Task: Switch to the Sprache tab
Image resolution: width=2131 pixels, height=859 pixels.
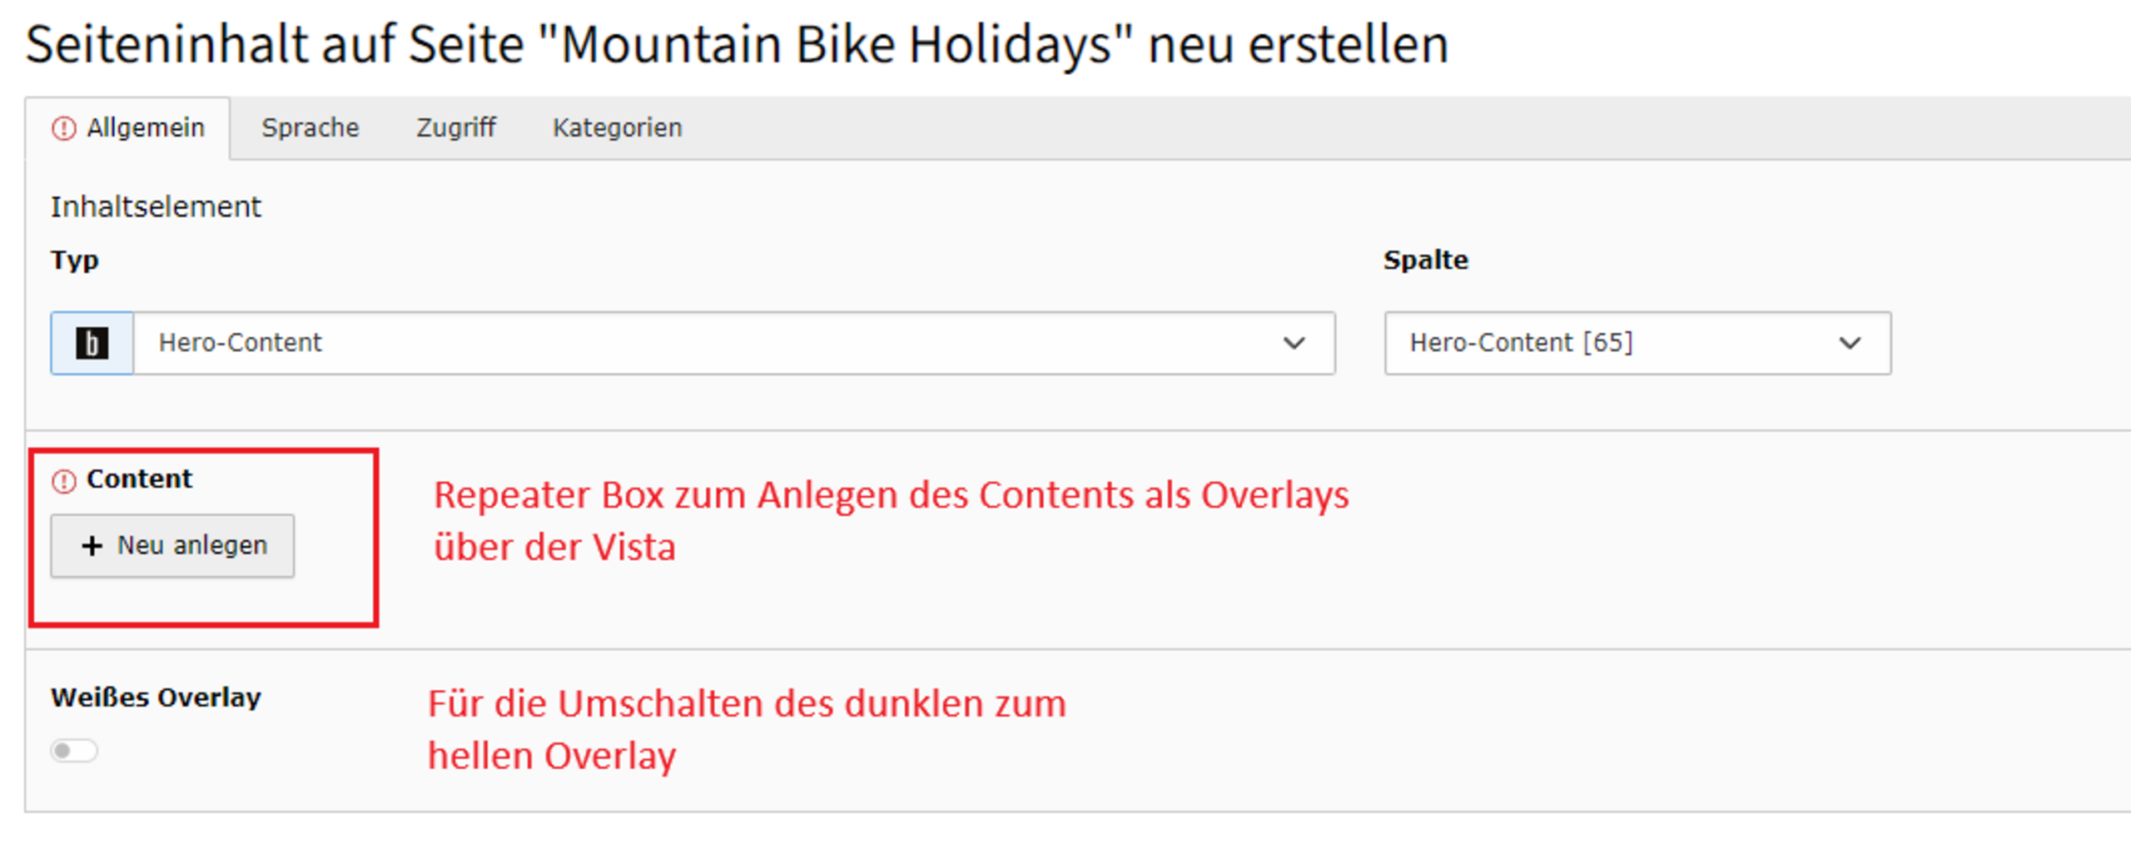Action: pos(310,128)
